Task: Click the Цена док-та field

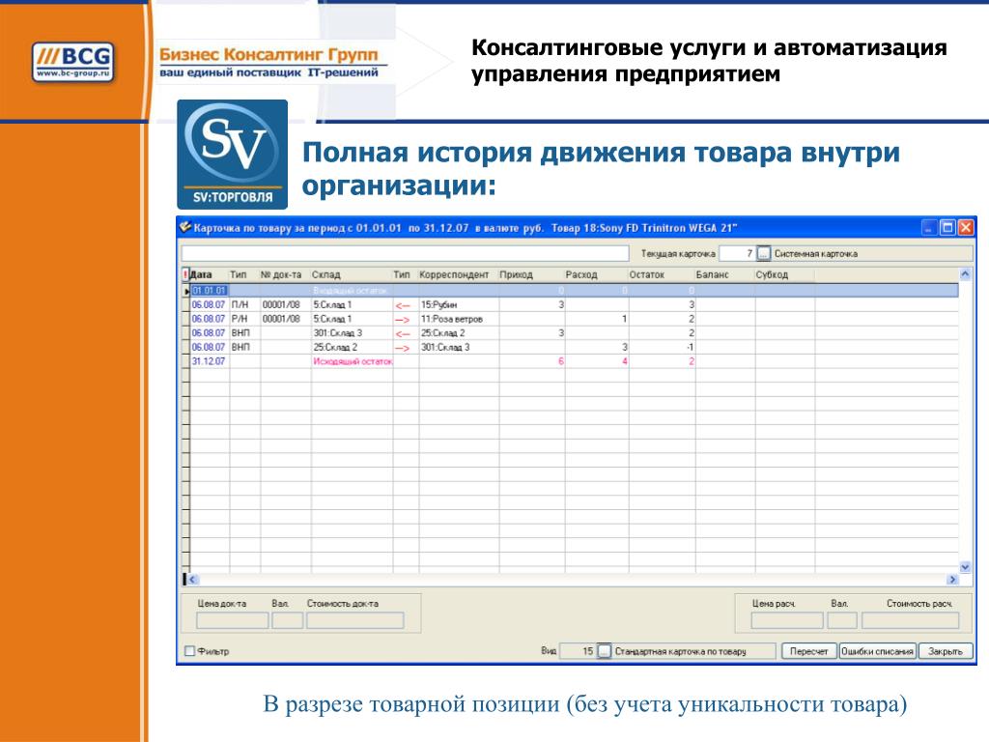Action: (232, 621)
